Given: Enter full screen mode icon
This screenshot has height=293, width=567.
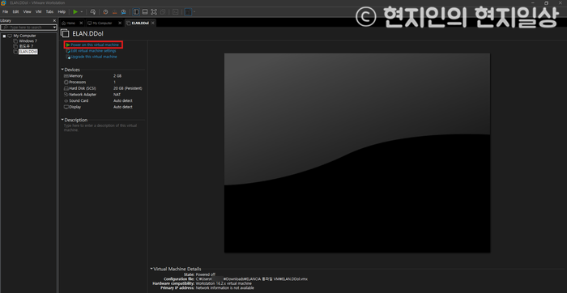Looking at the screenshot, I should (x=154, y=12).
